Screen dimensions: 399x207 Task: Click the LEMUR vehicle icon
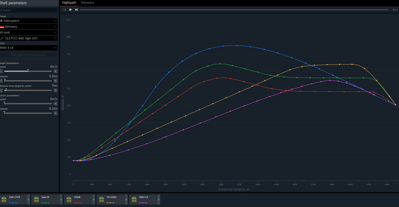click(69, 200)
